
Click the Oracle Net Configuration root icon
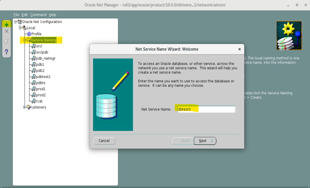pyautogui.click(x=19, y=22)
